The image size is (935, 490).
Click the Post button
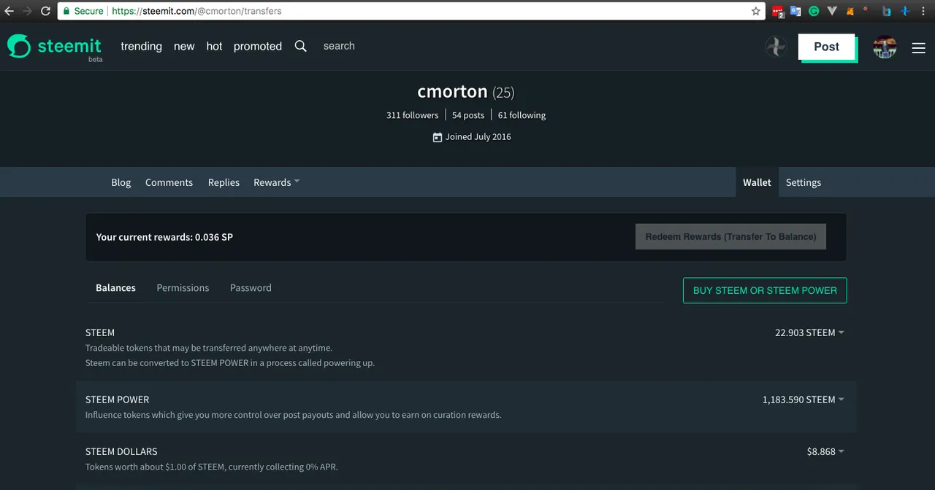(x=826, y=47)
